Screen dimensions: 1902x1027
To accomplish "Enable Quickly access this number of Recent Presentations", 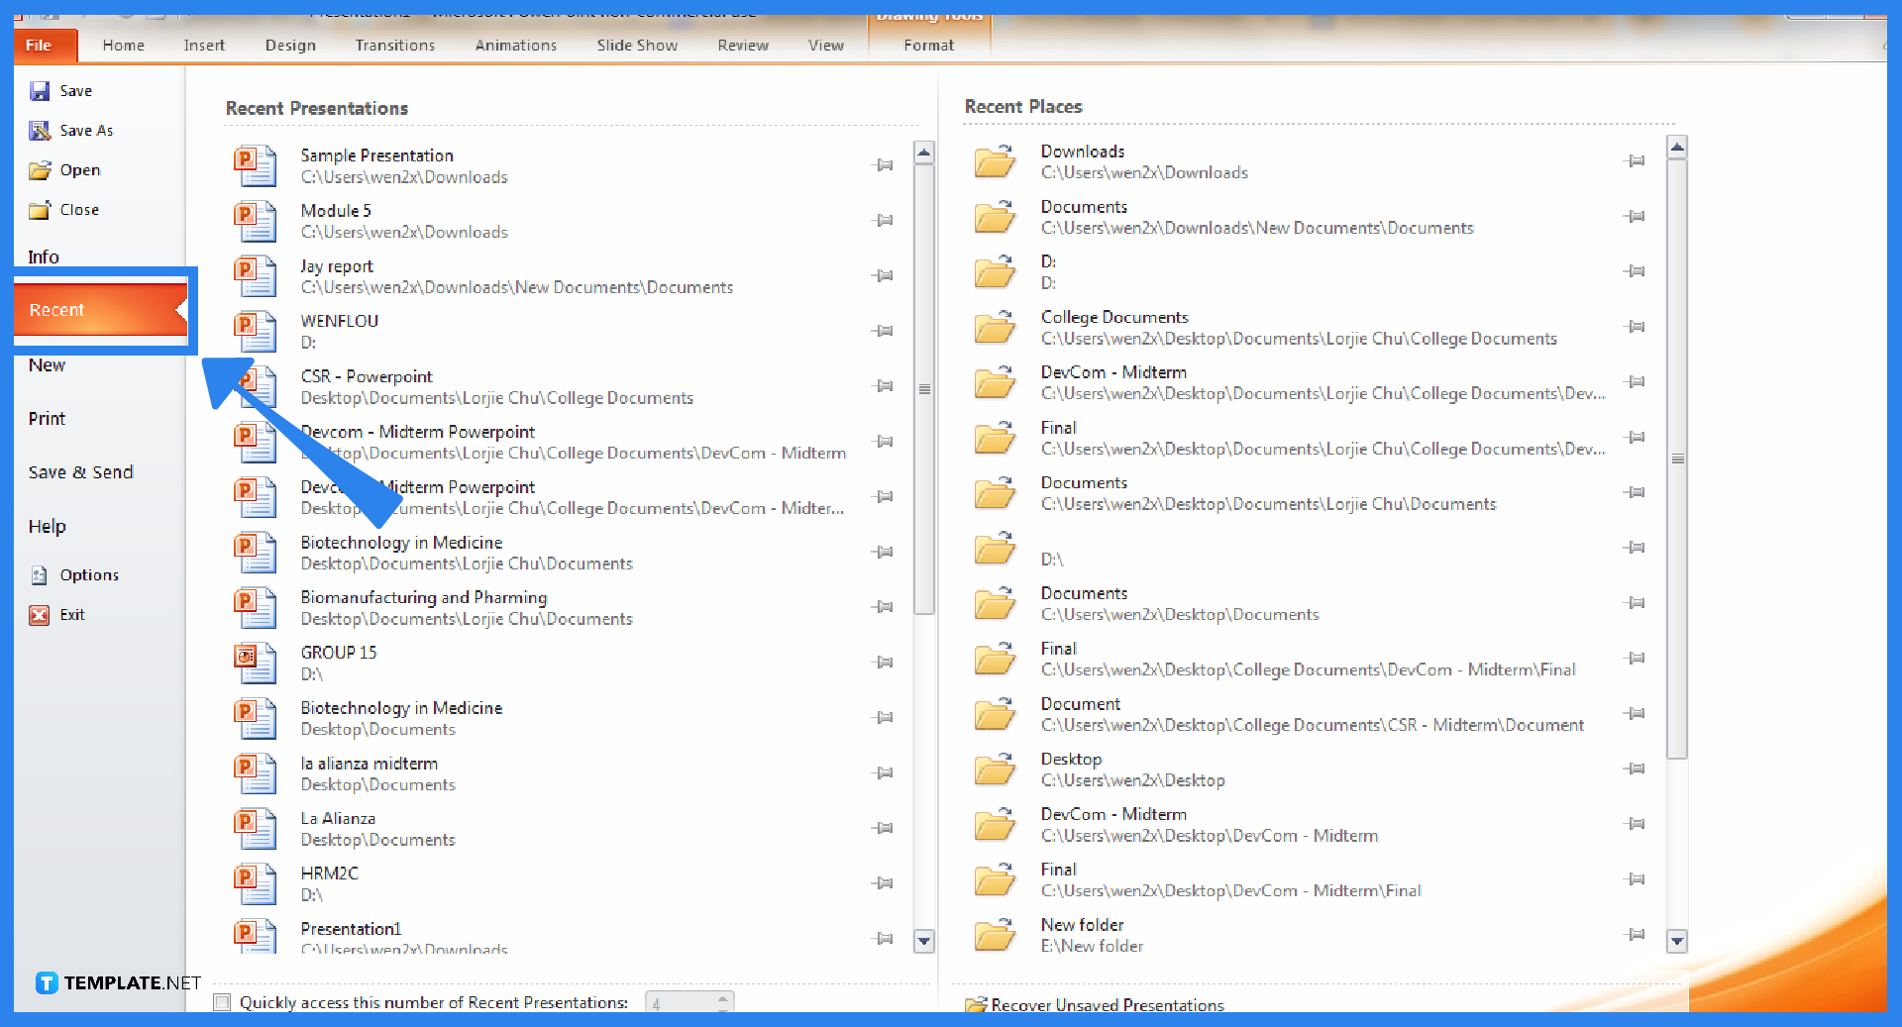I will [x=222, y=1001].
